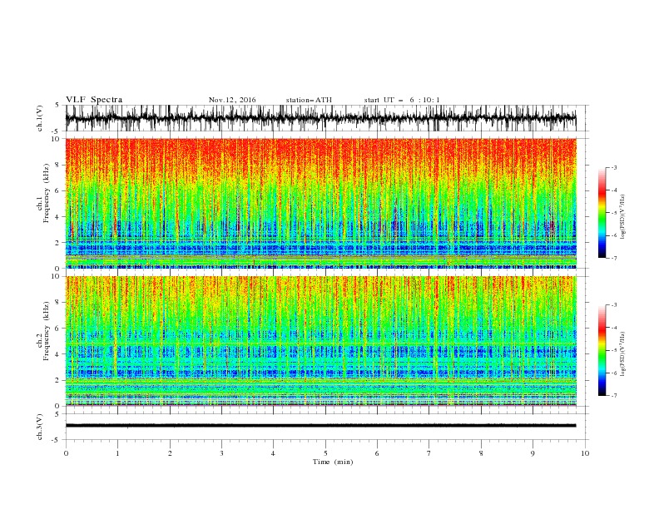Click the "7" tick on the Time axis
This screenshot has height=509, width=659.
coord(429,453)
